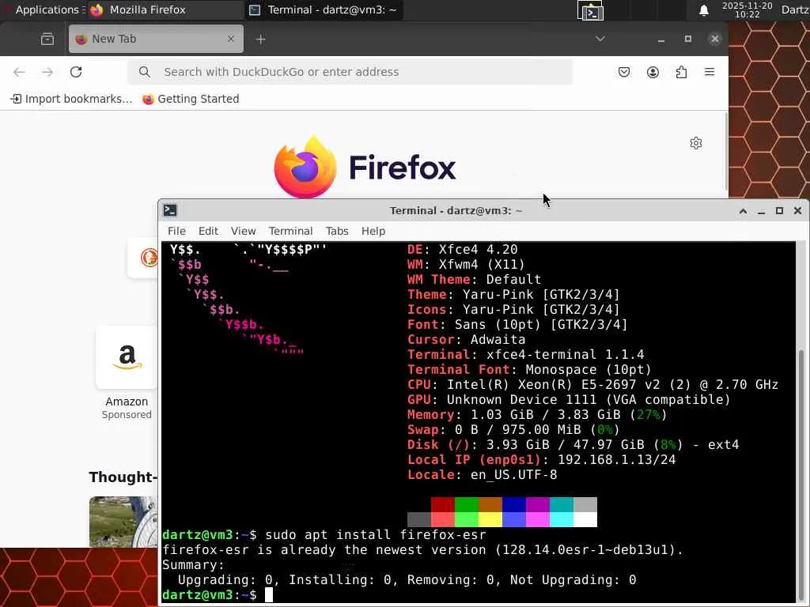This screenshot has height=607, width=810.
Task: Open the Terminal File menu
Action: pyautogui.click(x=176, y=232)
